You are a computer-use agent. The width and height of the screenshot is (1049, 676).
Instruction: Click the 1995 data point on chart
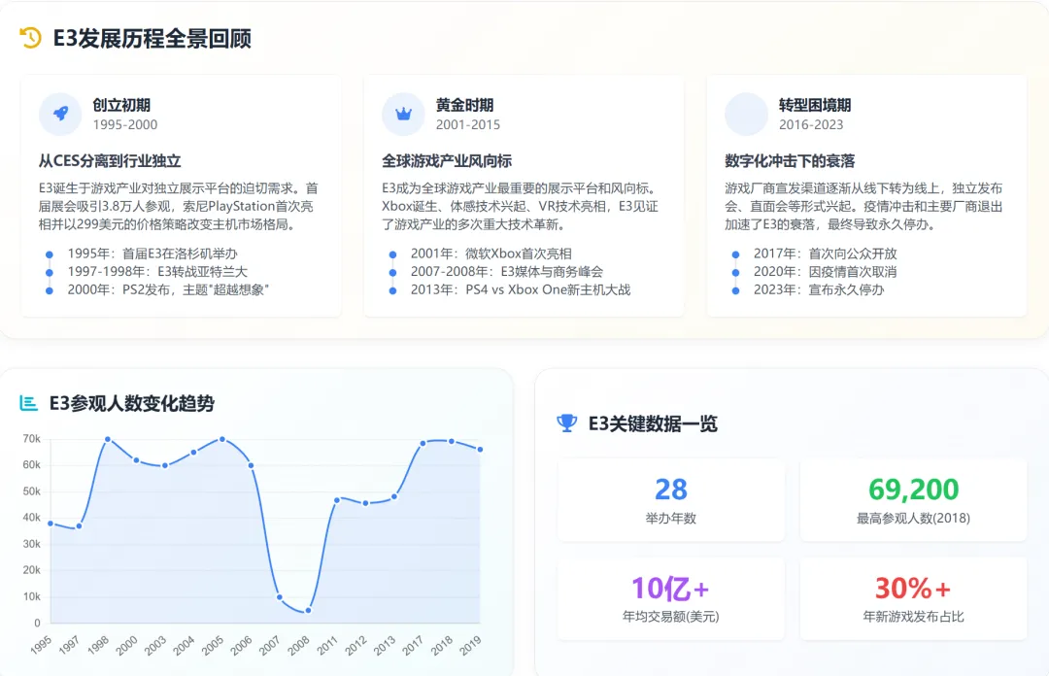51,524
